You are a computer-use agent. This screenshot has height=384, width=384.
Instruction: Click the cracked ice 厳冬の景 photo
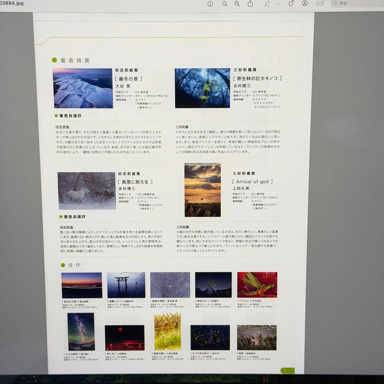83,88
